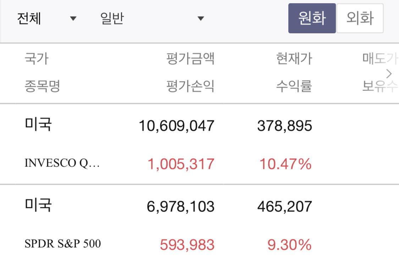Click profit value 1,005,317
Viewport: 399px width, 260px height.
click(181, 164)
